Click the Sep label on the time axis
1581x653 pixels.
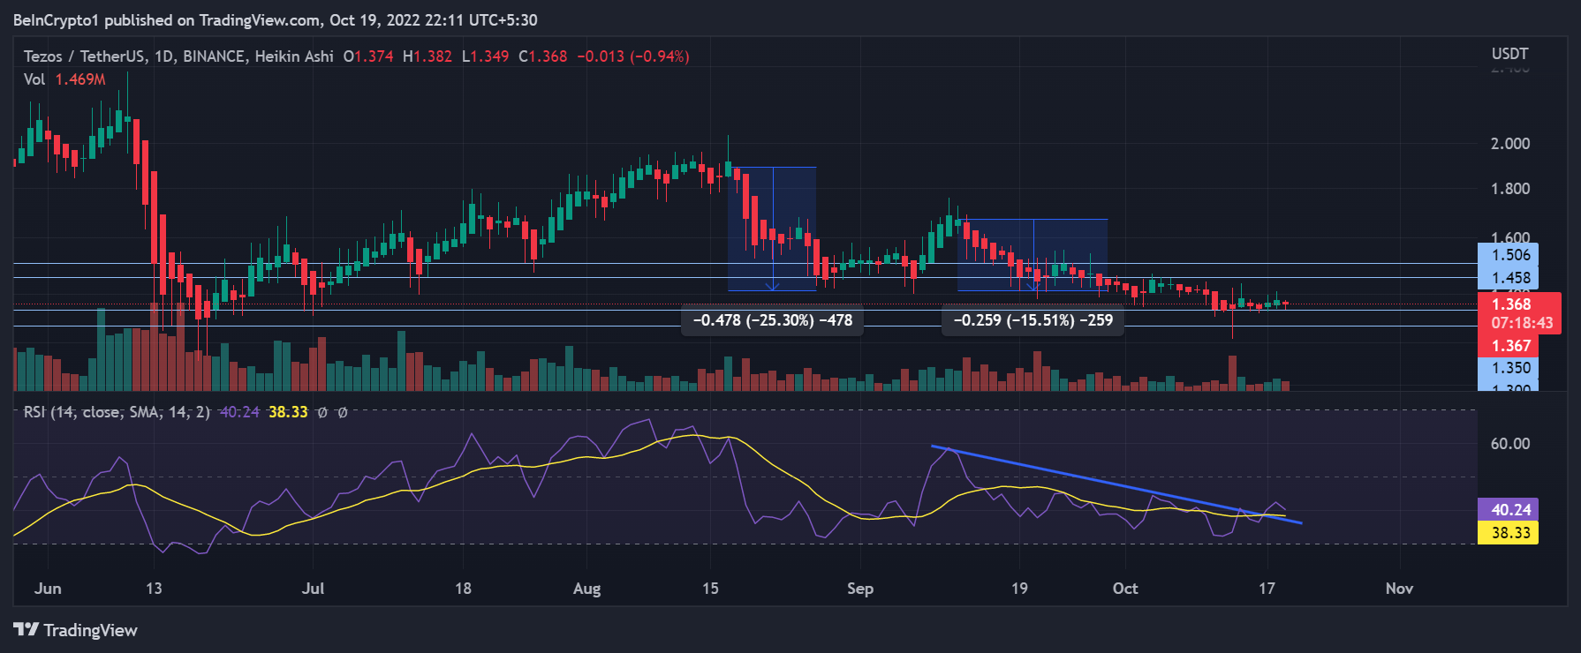[859, 589]
